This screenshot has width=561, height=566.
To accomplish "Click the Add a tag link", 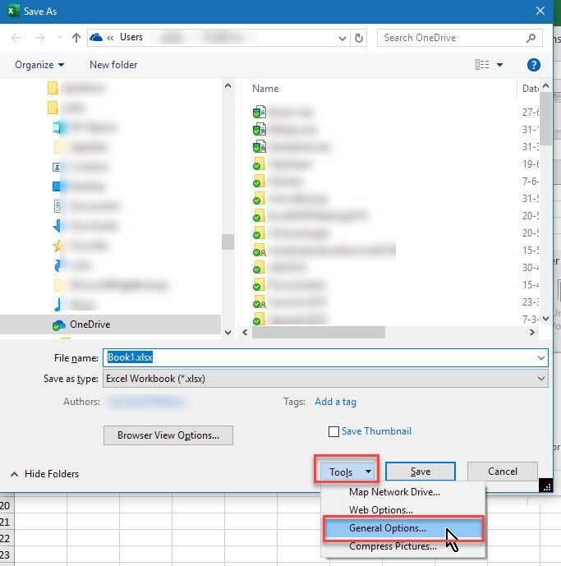I will 335,402.
